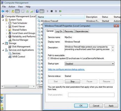The height and width of the screenshot is (111, 121).
Task: Open the Help toolbar icon
Action: click(37, 11)
